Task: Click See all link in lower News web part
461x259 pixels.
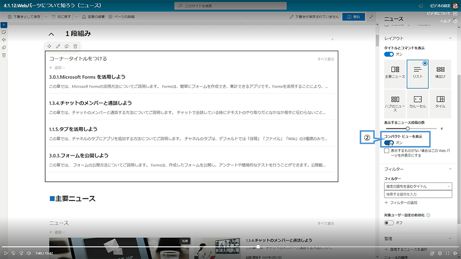Action: (x=325, y=224)
